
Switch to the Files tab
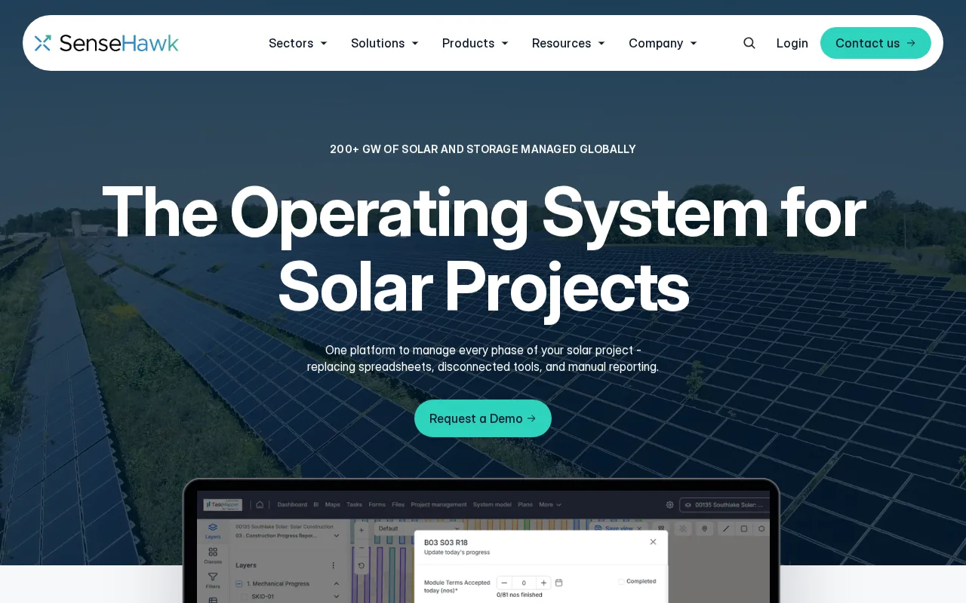[398, 504]
